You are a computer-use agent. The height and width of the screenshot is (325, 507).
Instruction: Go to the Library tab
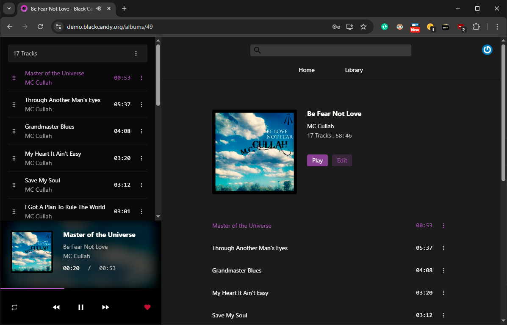[x=354, y=70]
